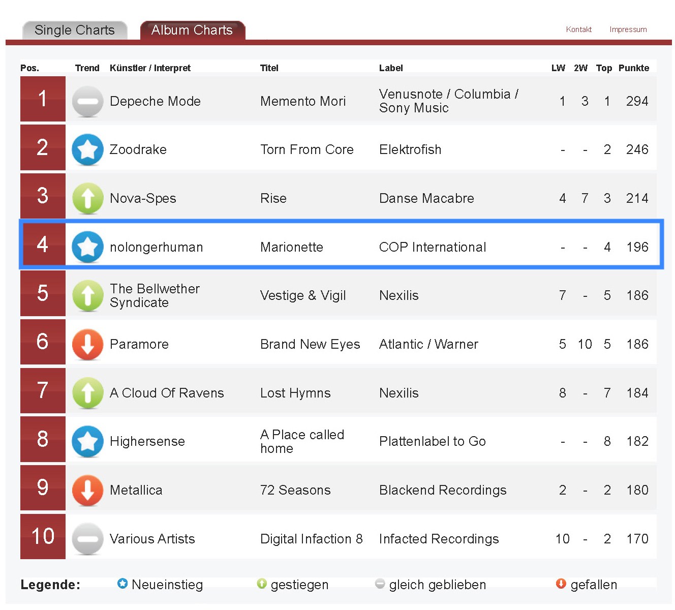Screen dimensions: 675x610
Task: Click the album title Memento Mori
Action: click(x=303, y=101)
